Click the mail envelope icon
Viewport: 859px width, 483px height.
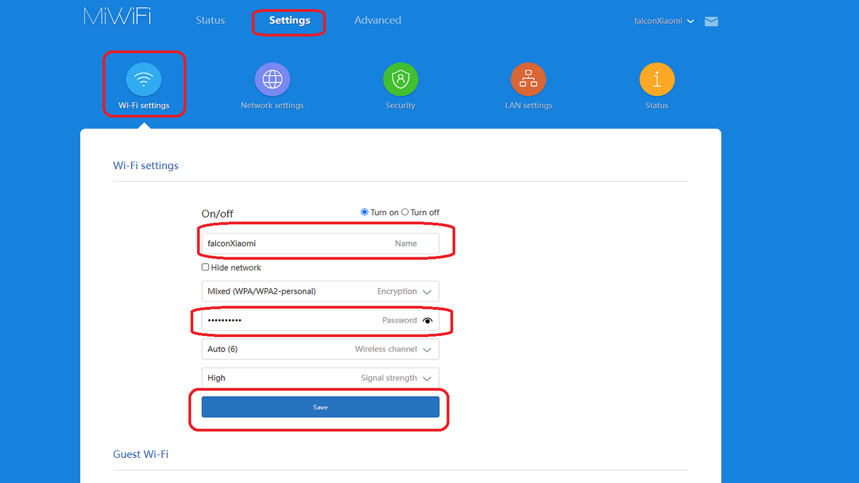(x=711, y=22)
